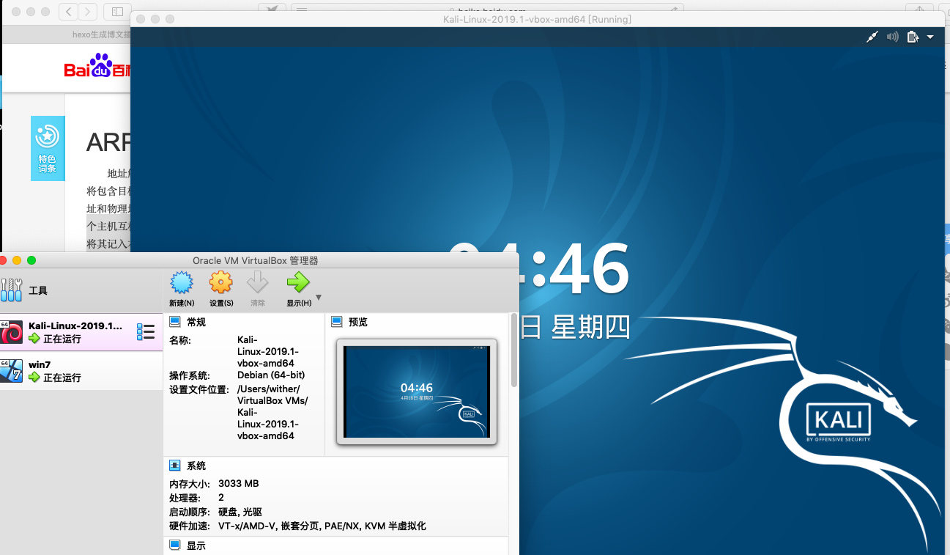Viewport: 950px width, 555px height.
Task: Click the 操作系统 label
Action: (x=190, y=375)
